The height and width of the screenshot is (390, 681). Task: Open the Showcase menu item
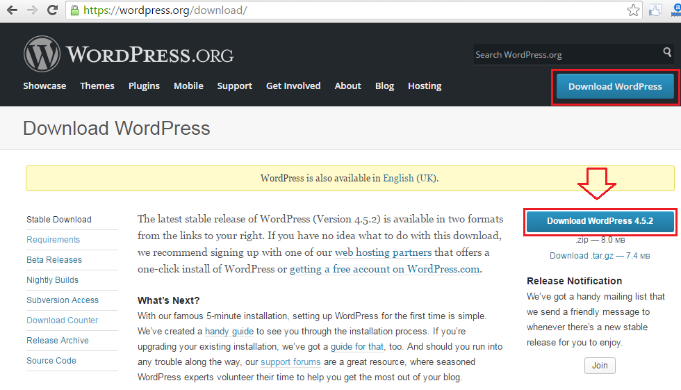pos(44,86)
